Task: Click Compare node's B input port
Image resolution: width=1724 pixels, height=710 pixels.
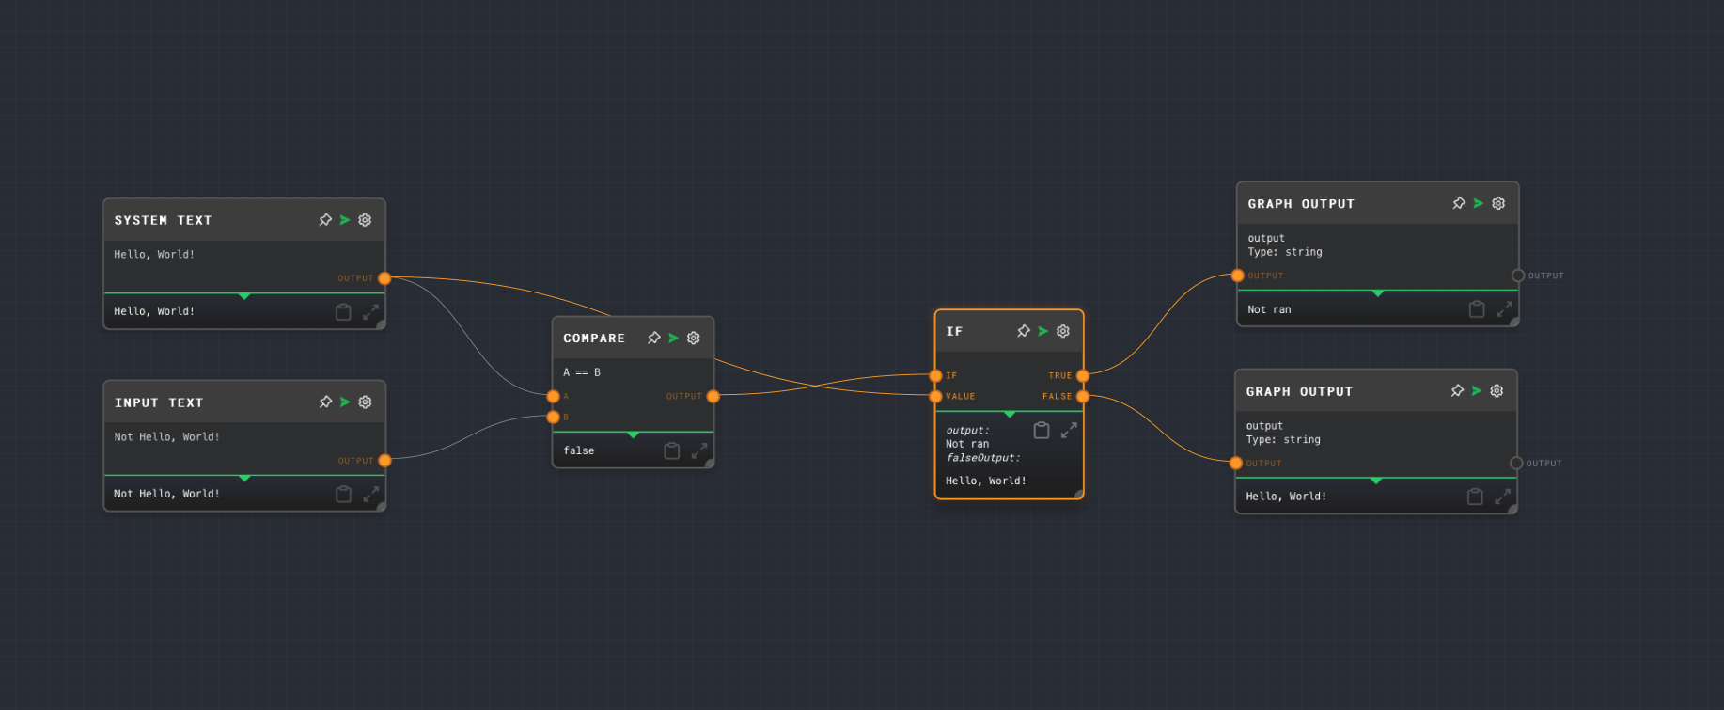Action: pyautogui.click(x=553, y=417)
